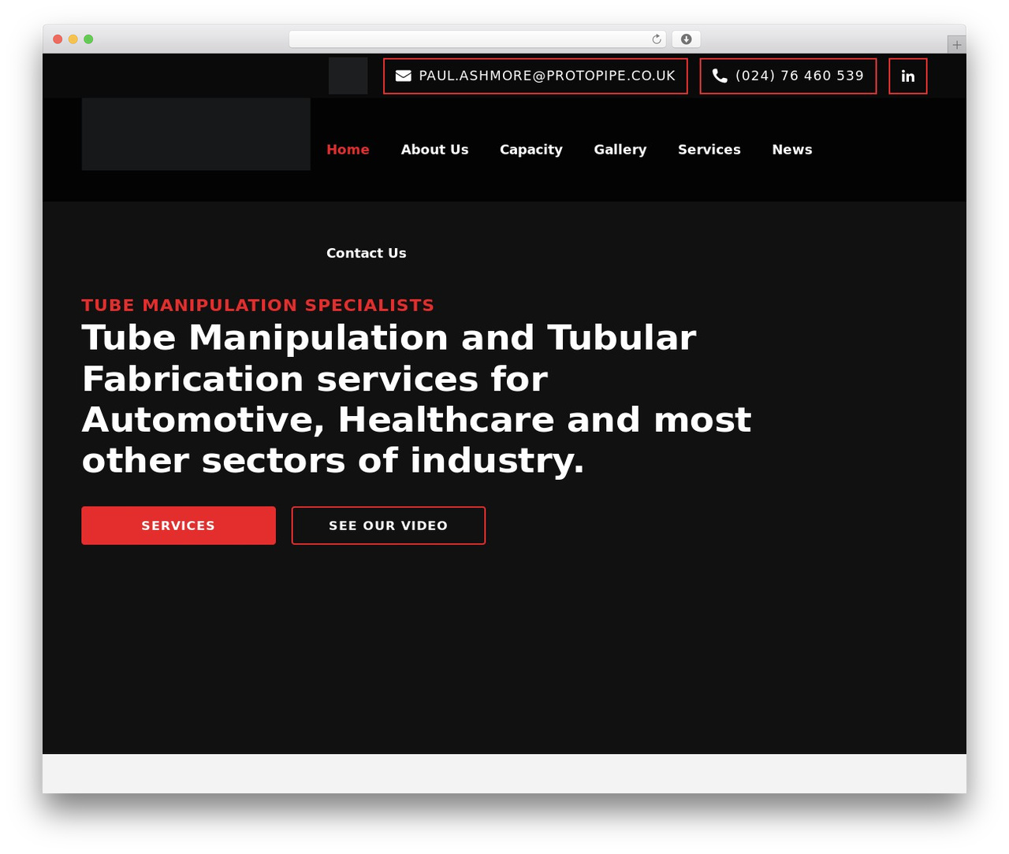This screenshot has width=1009, height=854.
Task: Click the browser download arrow icon
Action: coord(686,39)
